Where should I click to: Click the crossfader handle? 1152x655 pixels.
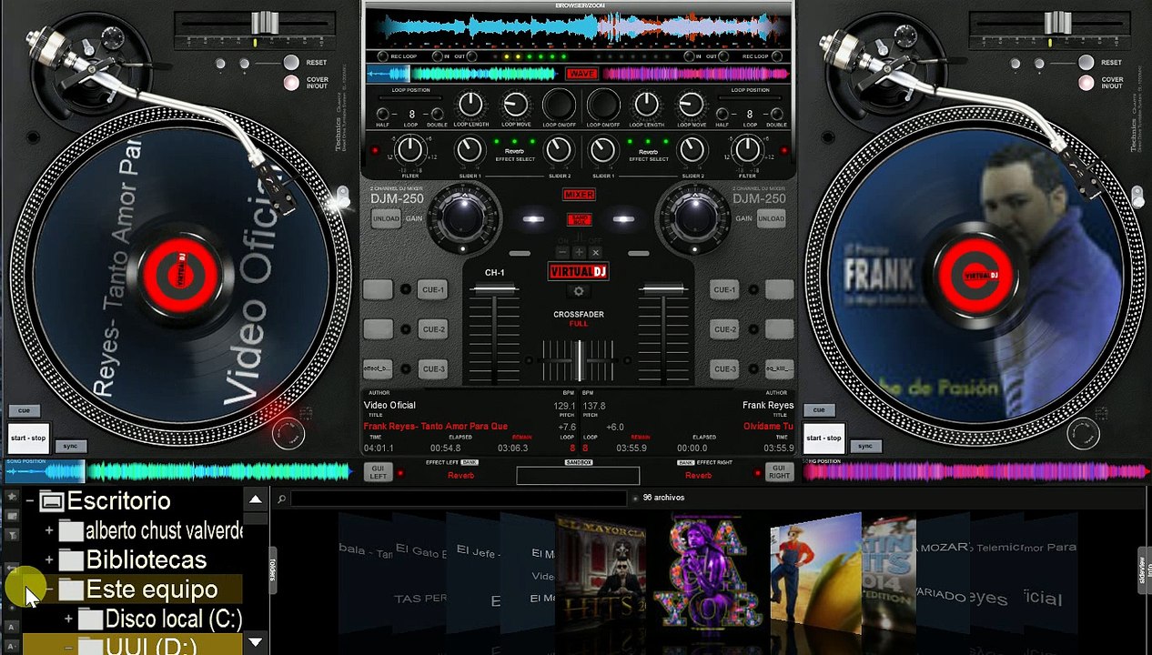(x=579, y=360)
